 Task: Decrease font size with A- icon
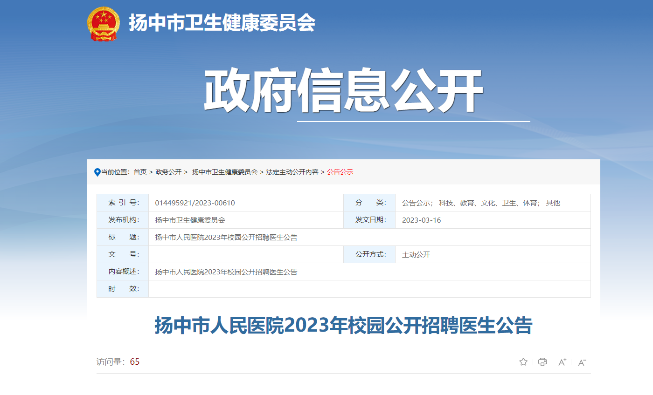pyautogui.click(x=582, y=362)
